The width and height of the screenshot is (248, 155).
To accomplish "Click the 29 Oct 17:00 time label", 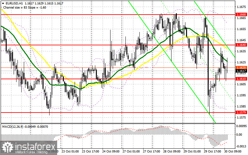I will (212, 152).
